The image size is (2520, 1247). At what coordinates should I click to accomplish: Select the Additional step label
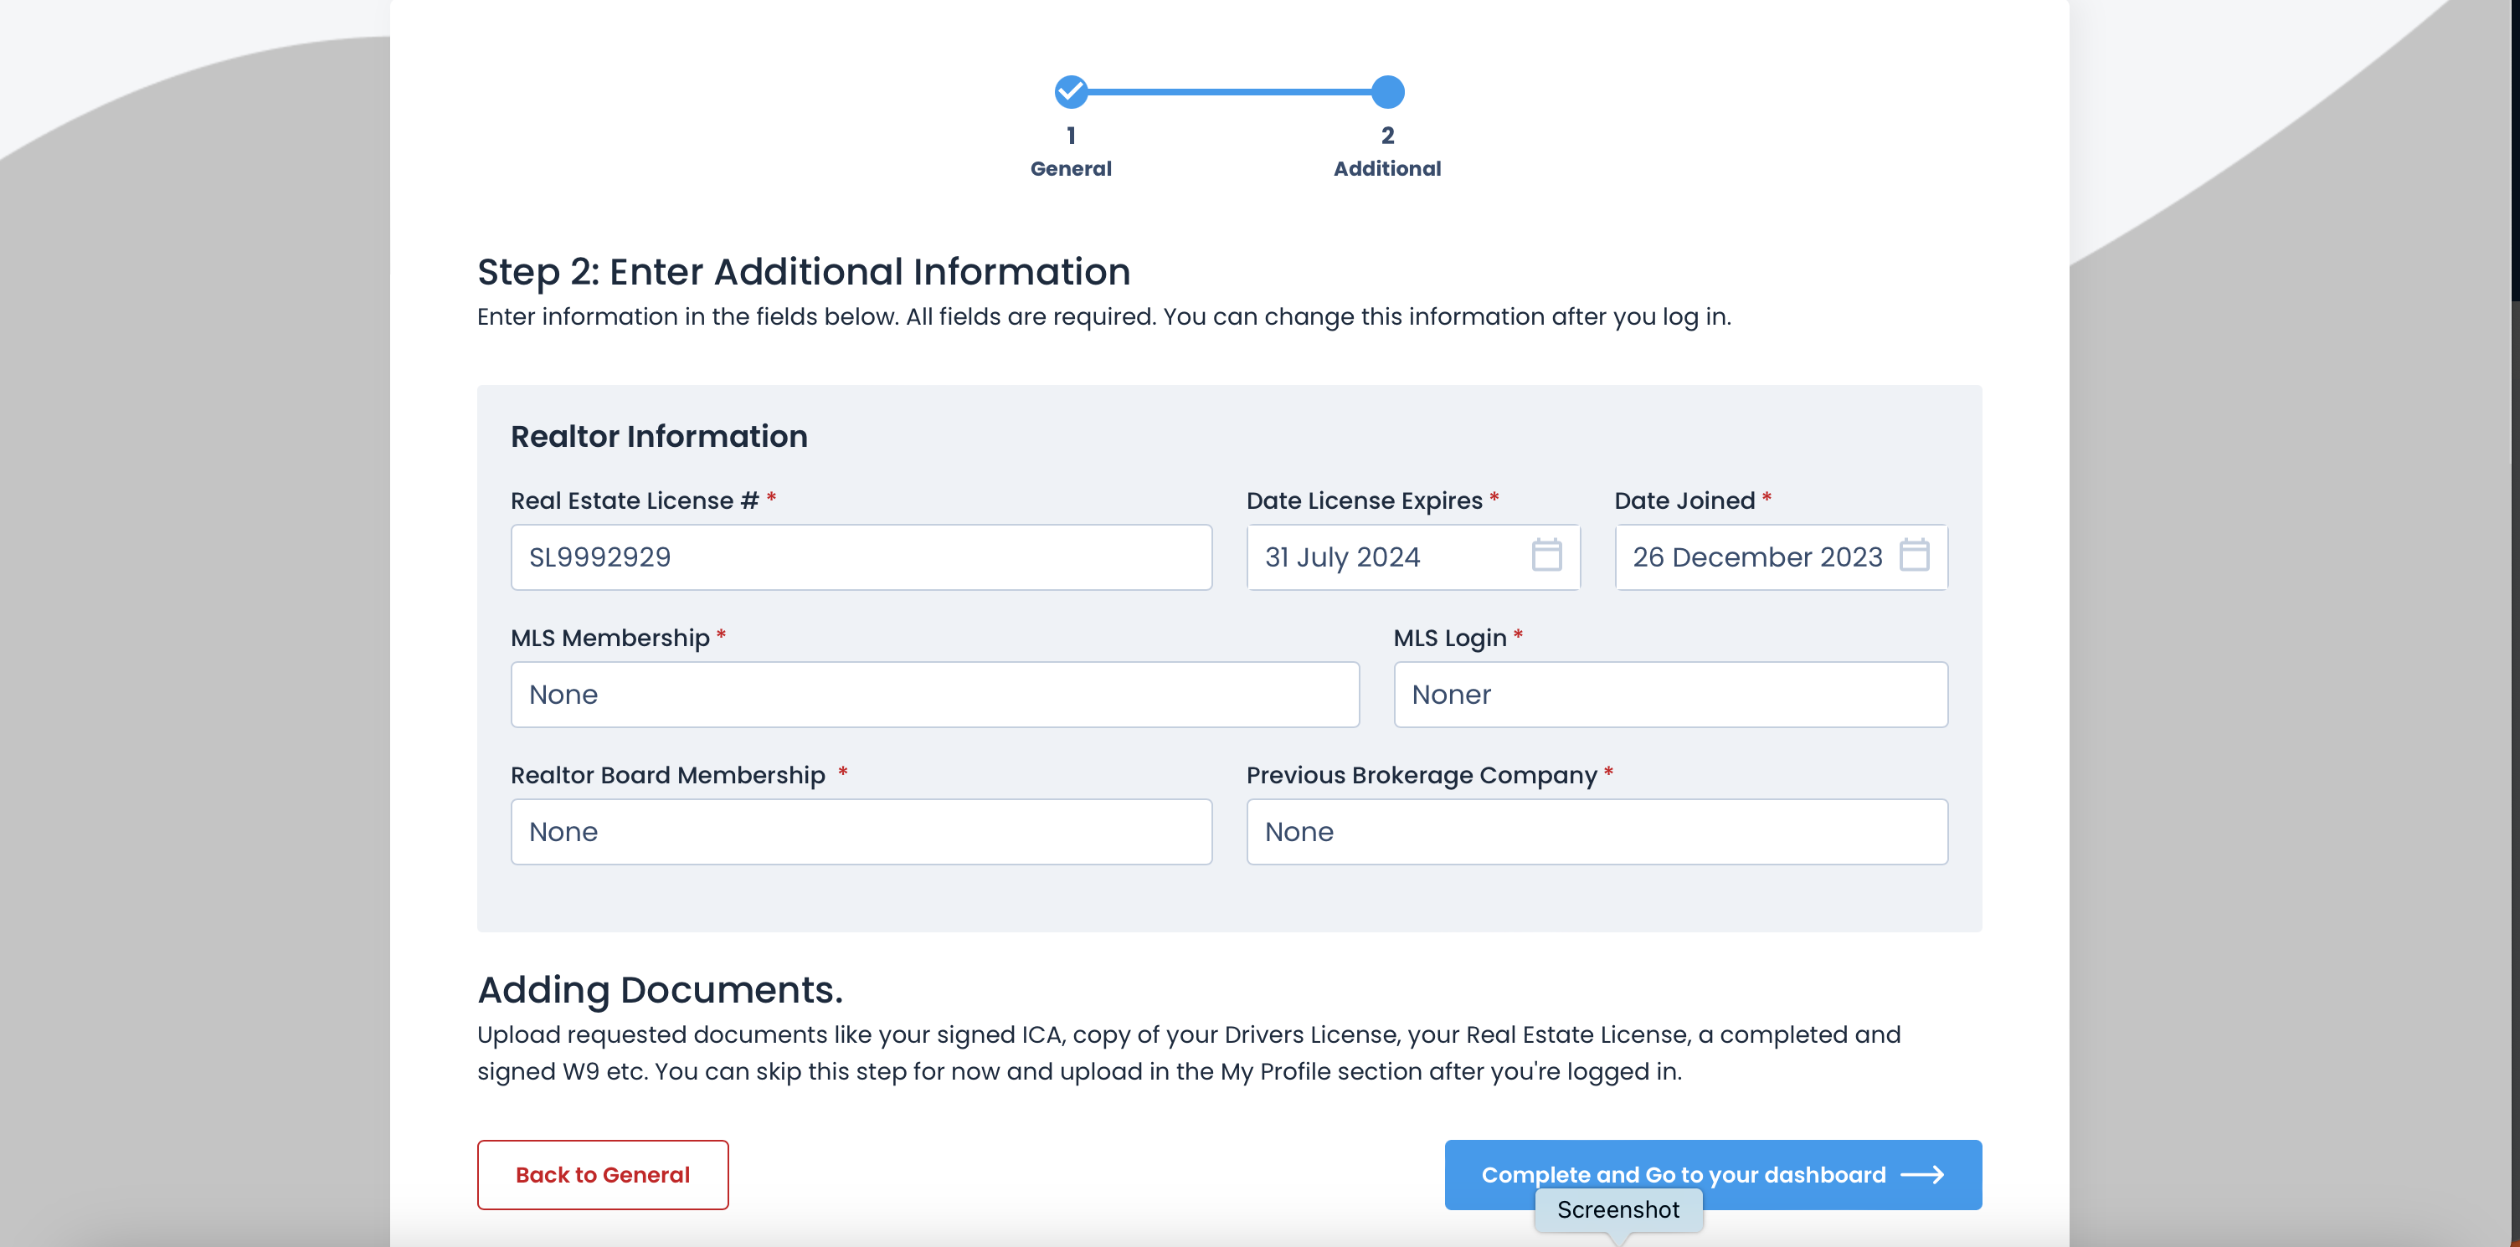[x=1387, y=168]
